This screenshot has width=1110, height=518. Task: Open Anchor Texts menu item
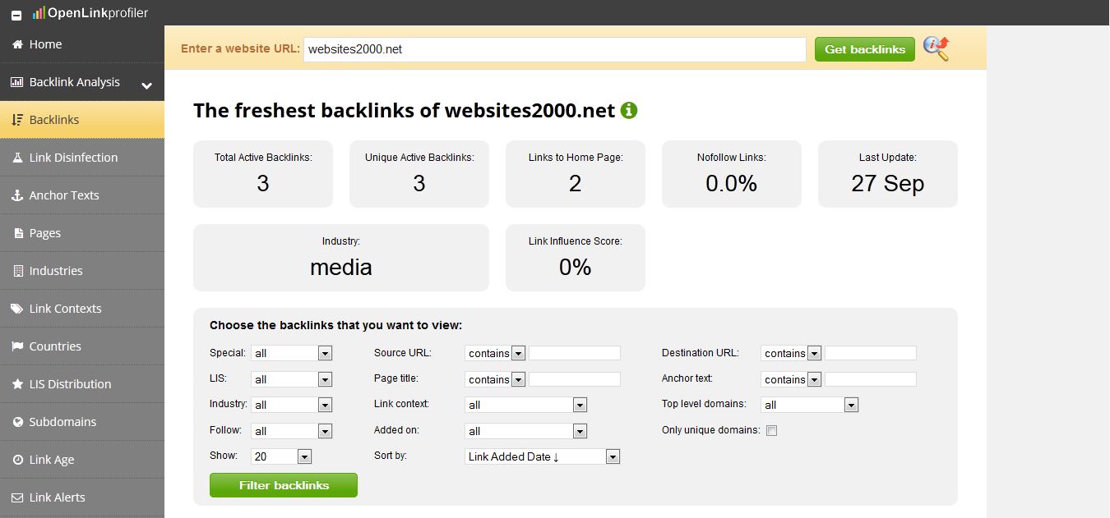coord(82,195)
